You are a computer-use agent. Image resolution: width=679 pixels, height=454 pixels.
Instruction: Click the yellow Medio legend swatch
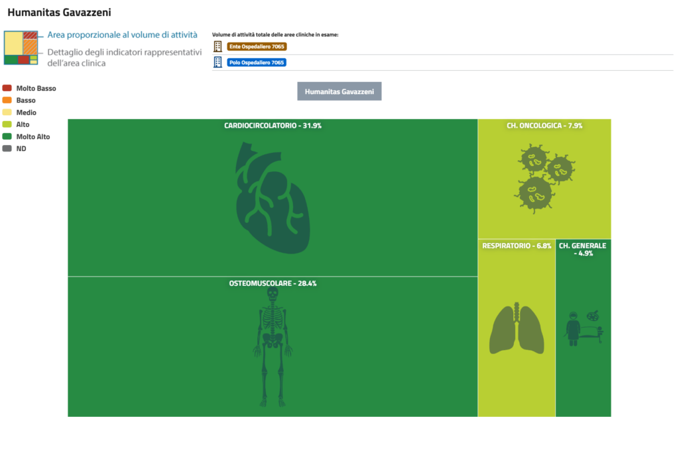7,112
